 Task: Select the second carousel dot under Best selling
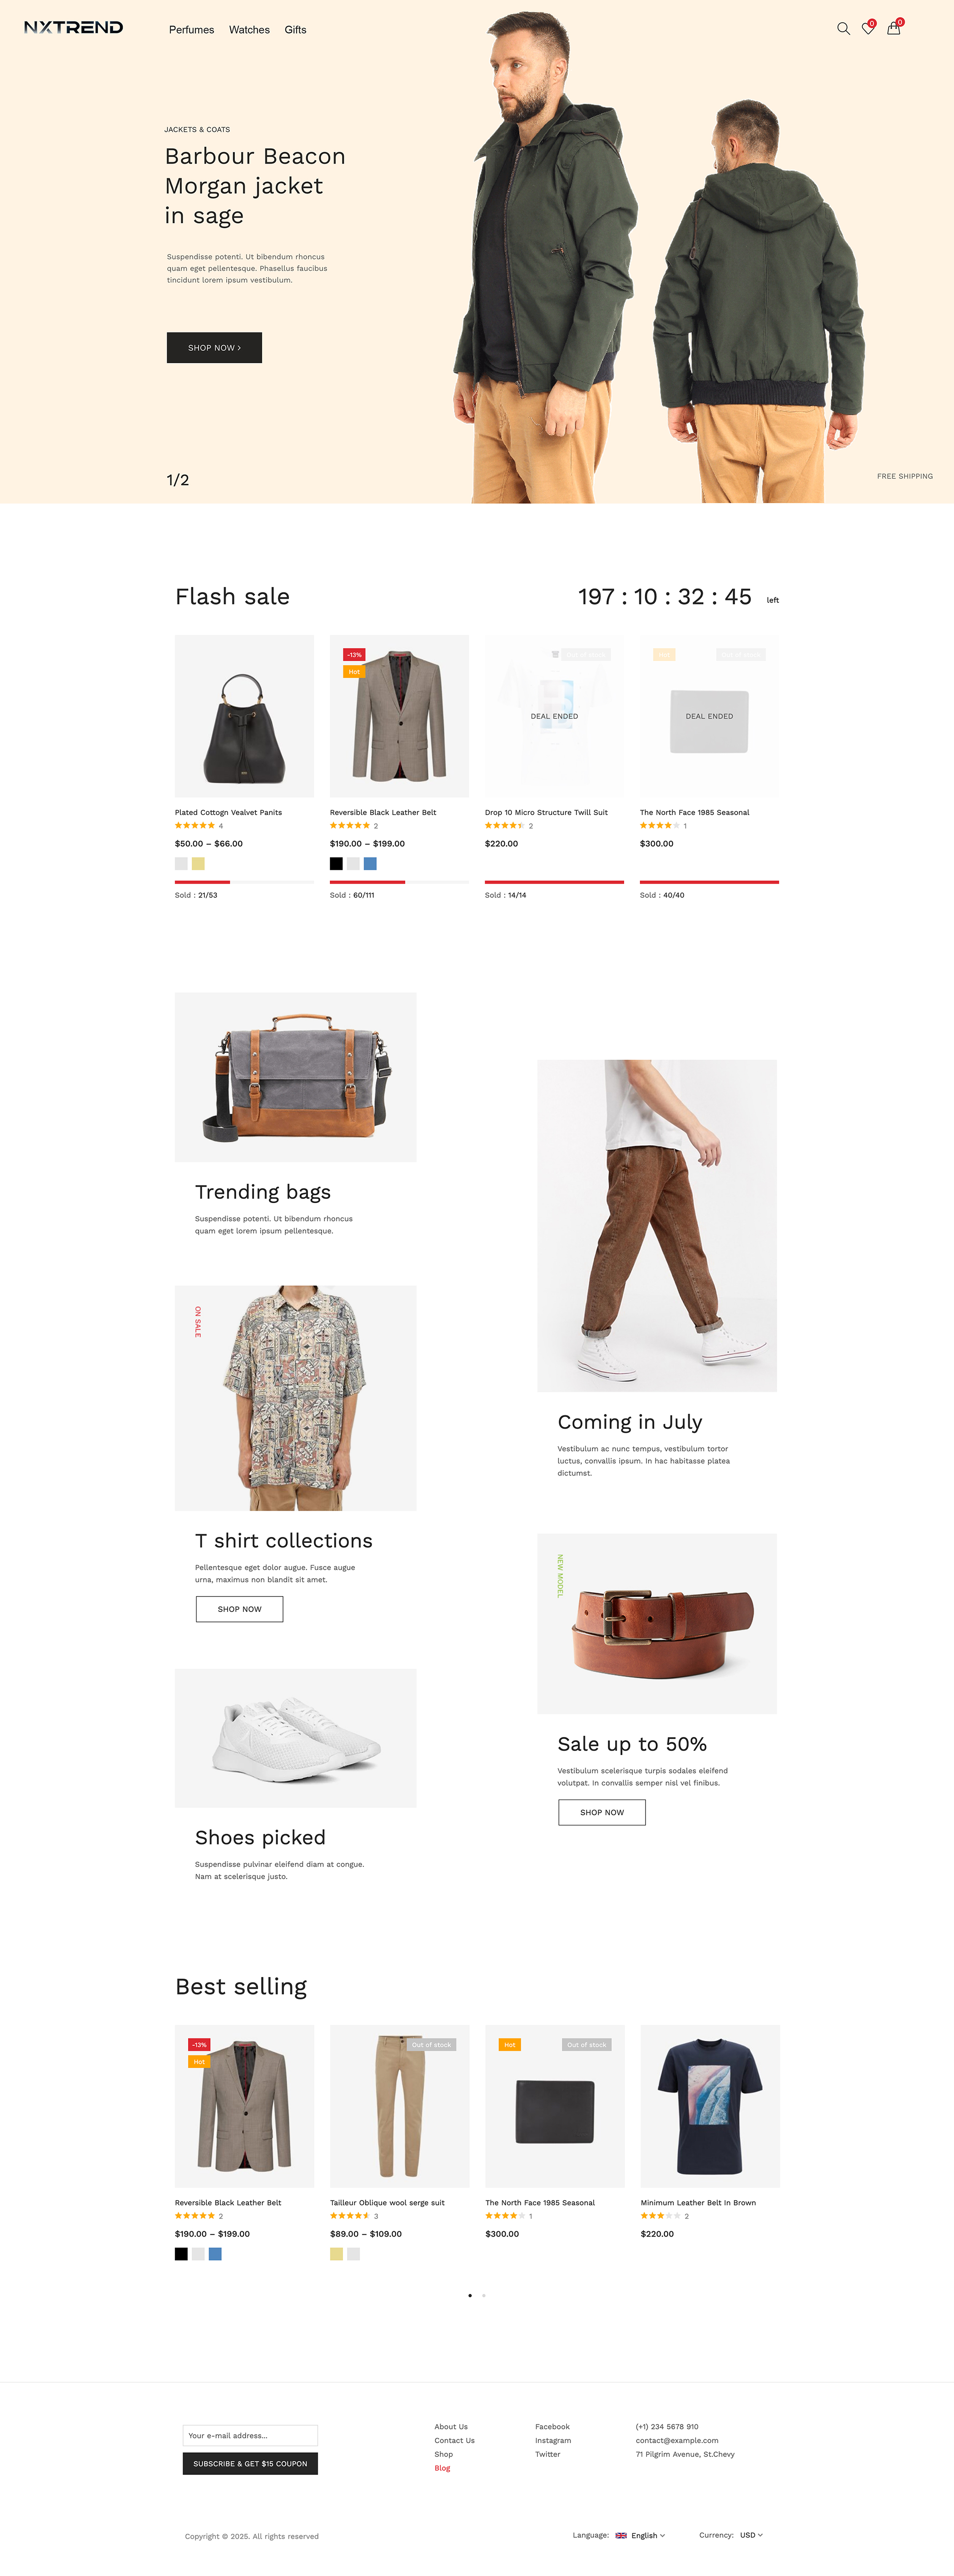(484, 2295)
